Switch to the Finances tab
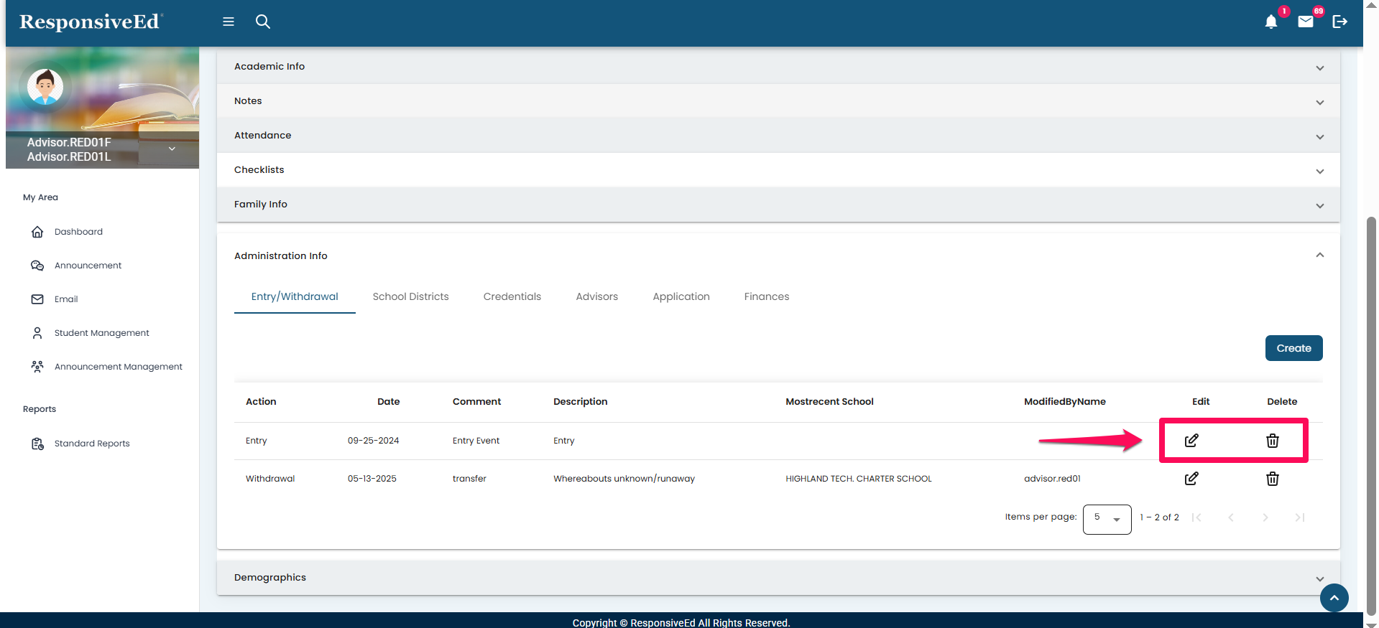 (x=766, y=296)
